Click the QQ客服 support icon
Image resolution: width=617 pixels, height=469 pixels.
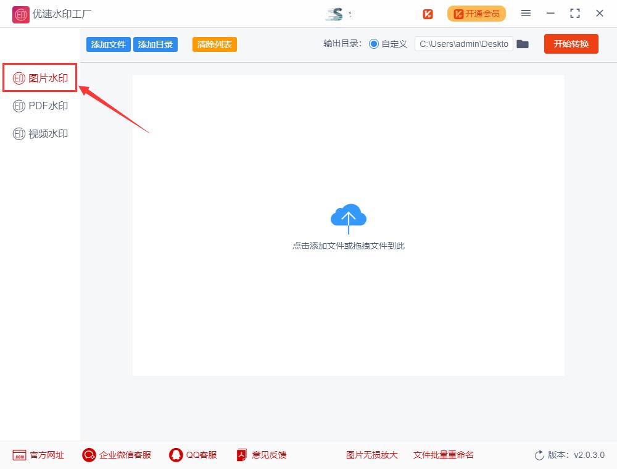pos(175,455)
